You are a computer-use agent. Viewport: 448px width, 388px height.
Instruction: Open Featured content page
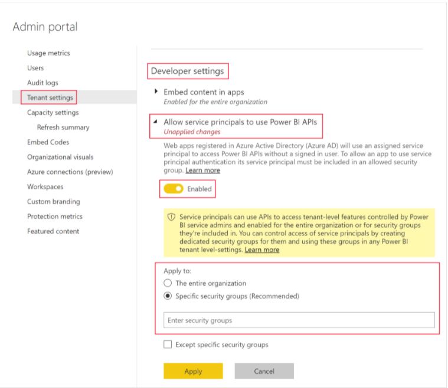[x=53, y=231]
